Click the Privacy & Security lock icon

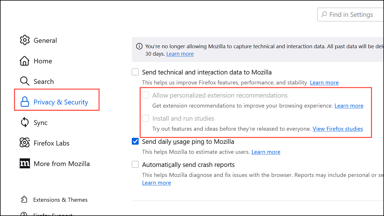coord(25,102)
